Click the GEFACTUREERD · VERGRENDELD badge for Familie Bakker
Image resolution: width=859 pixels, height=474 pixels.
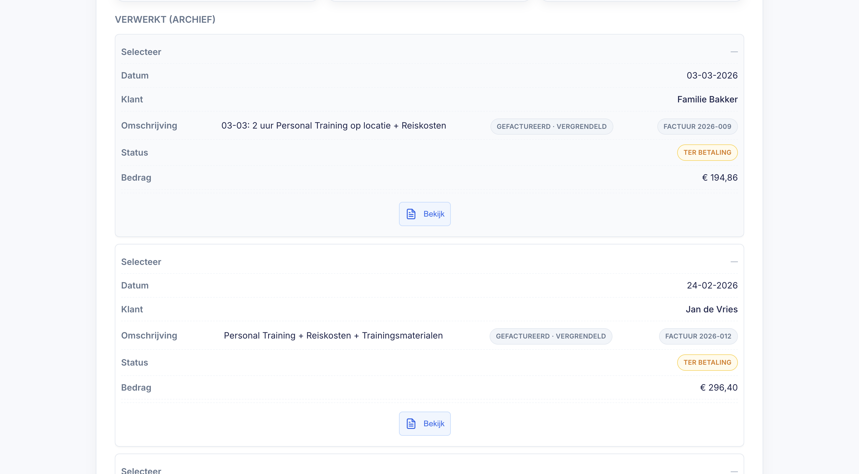point(551,127)
